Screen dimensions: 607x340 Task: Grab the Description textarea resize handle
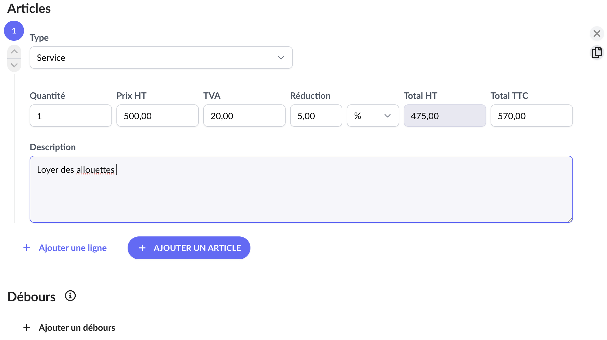click(570, 220)
